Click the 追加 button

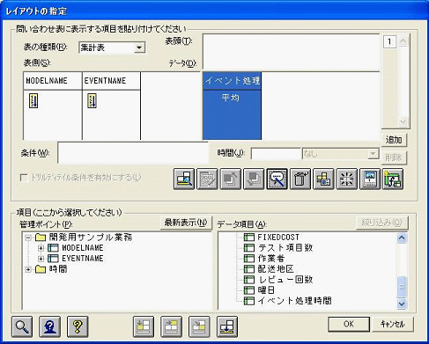[x=394, y=140]
